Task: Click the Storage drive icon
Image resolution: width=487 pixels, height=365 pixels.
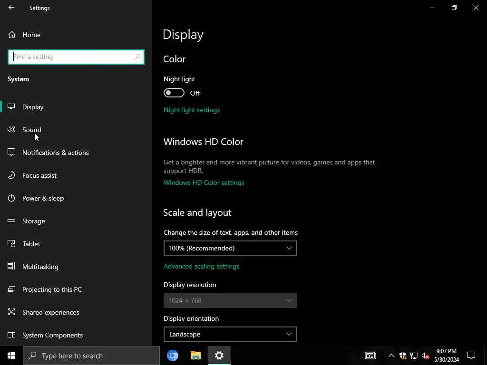Action: pyautogui.click(x=11, y=221)
